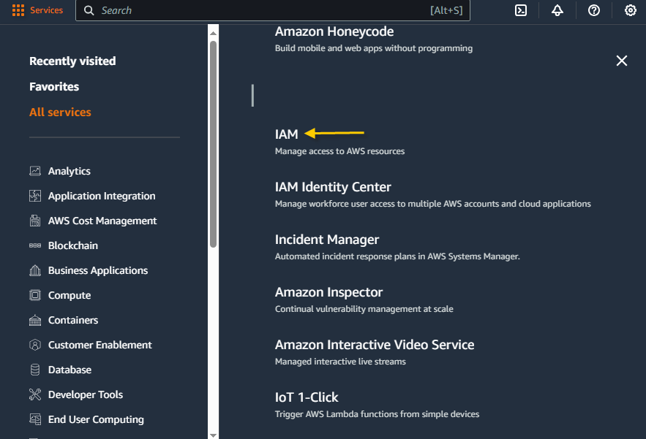Open the help question mark icon
Image resolution: width=646 pixels, height=439 pixels.
pos(593,10)
